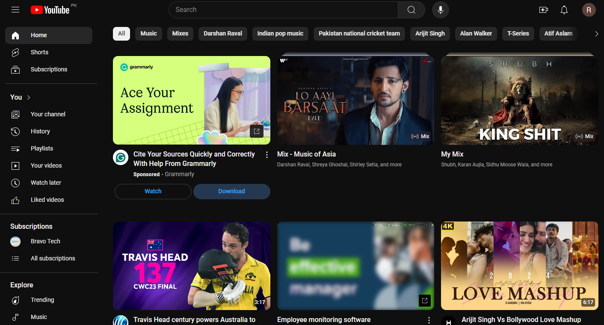Select the All filter chip

pos(121,34)
